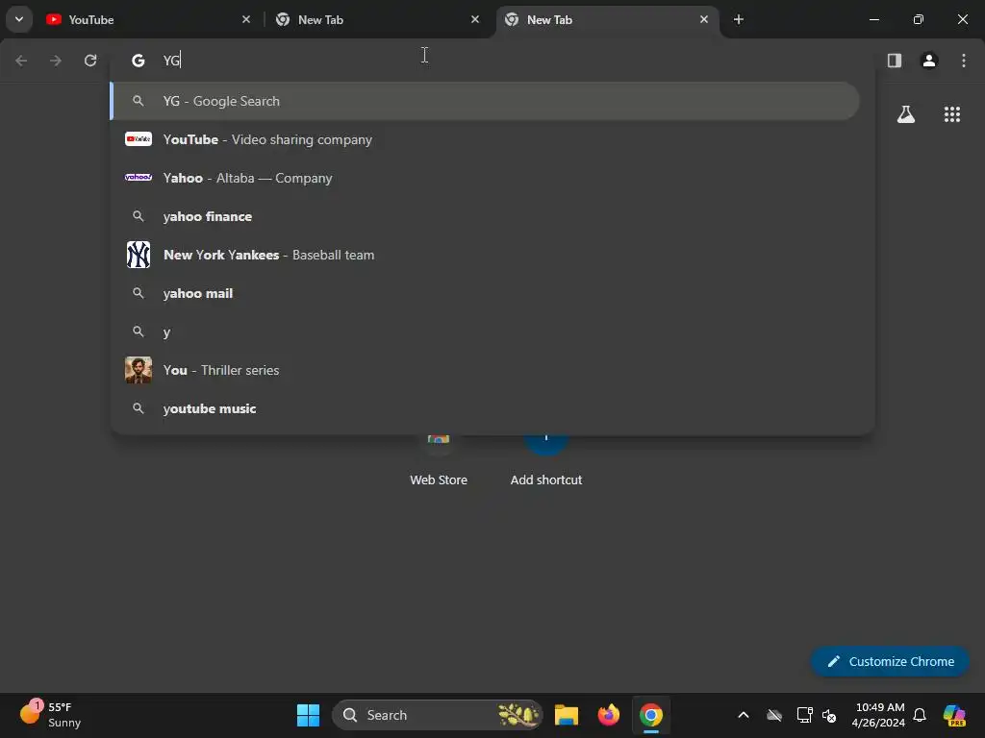The width and height of the screenshot is (985, 738).
Task: Close the active New Tab
Action: [704, 19]
